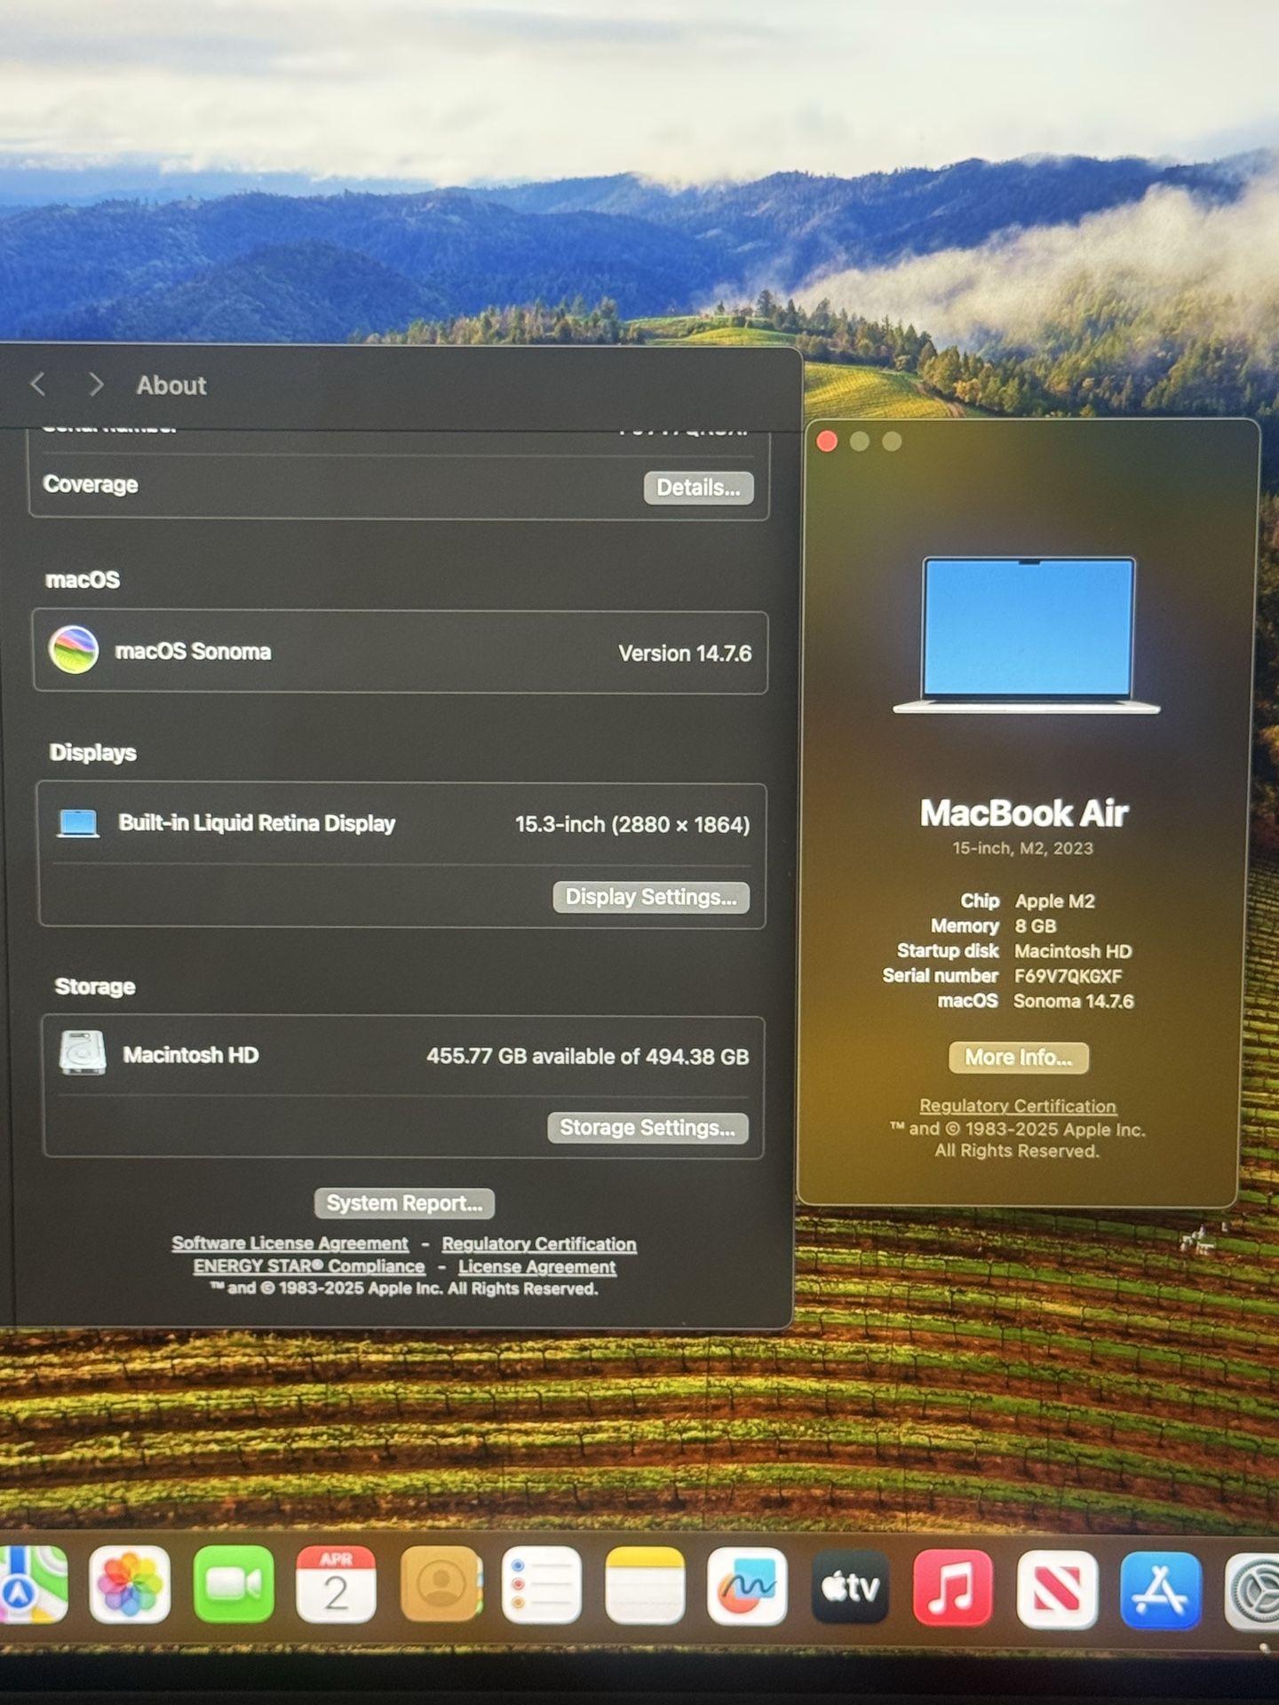Go back using the left chevron
Image resolution: width=1279 pixels, height=1705 pixels.
pos(38,385)
